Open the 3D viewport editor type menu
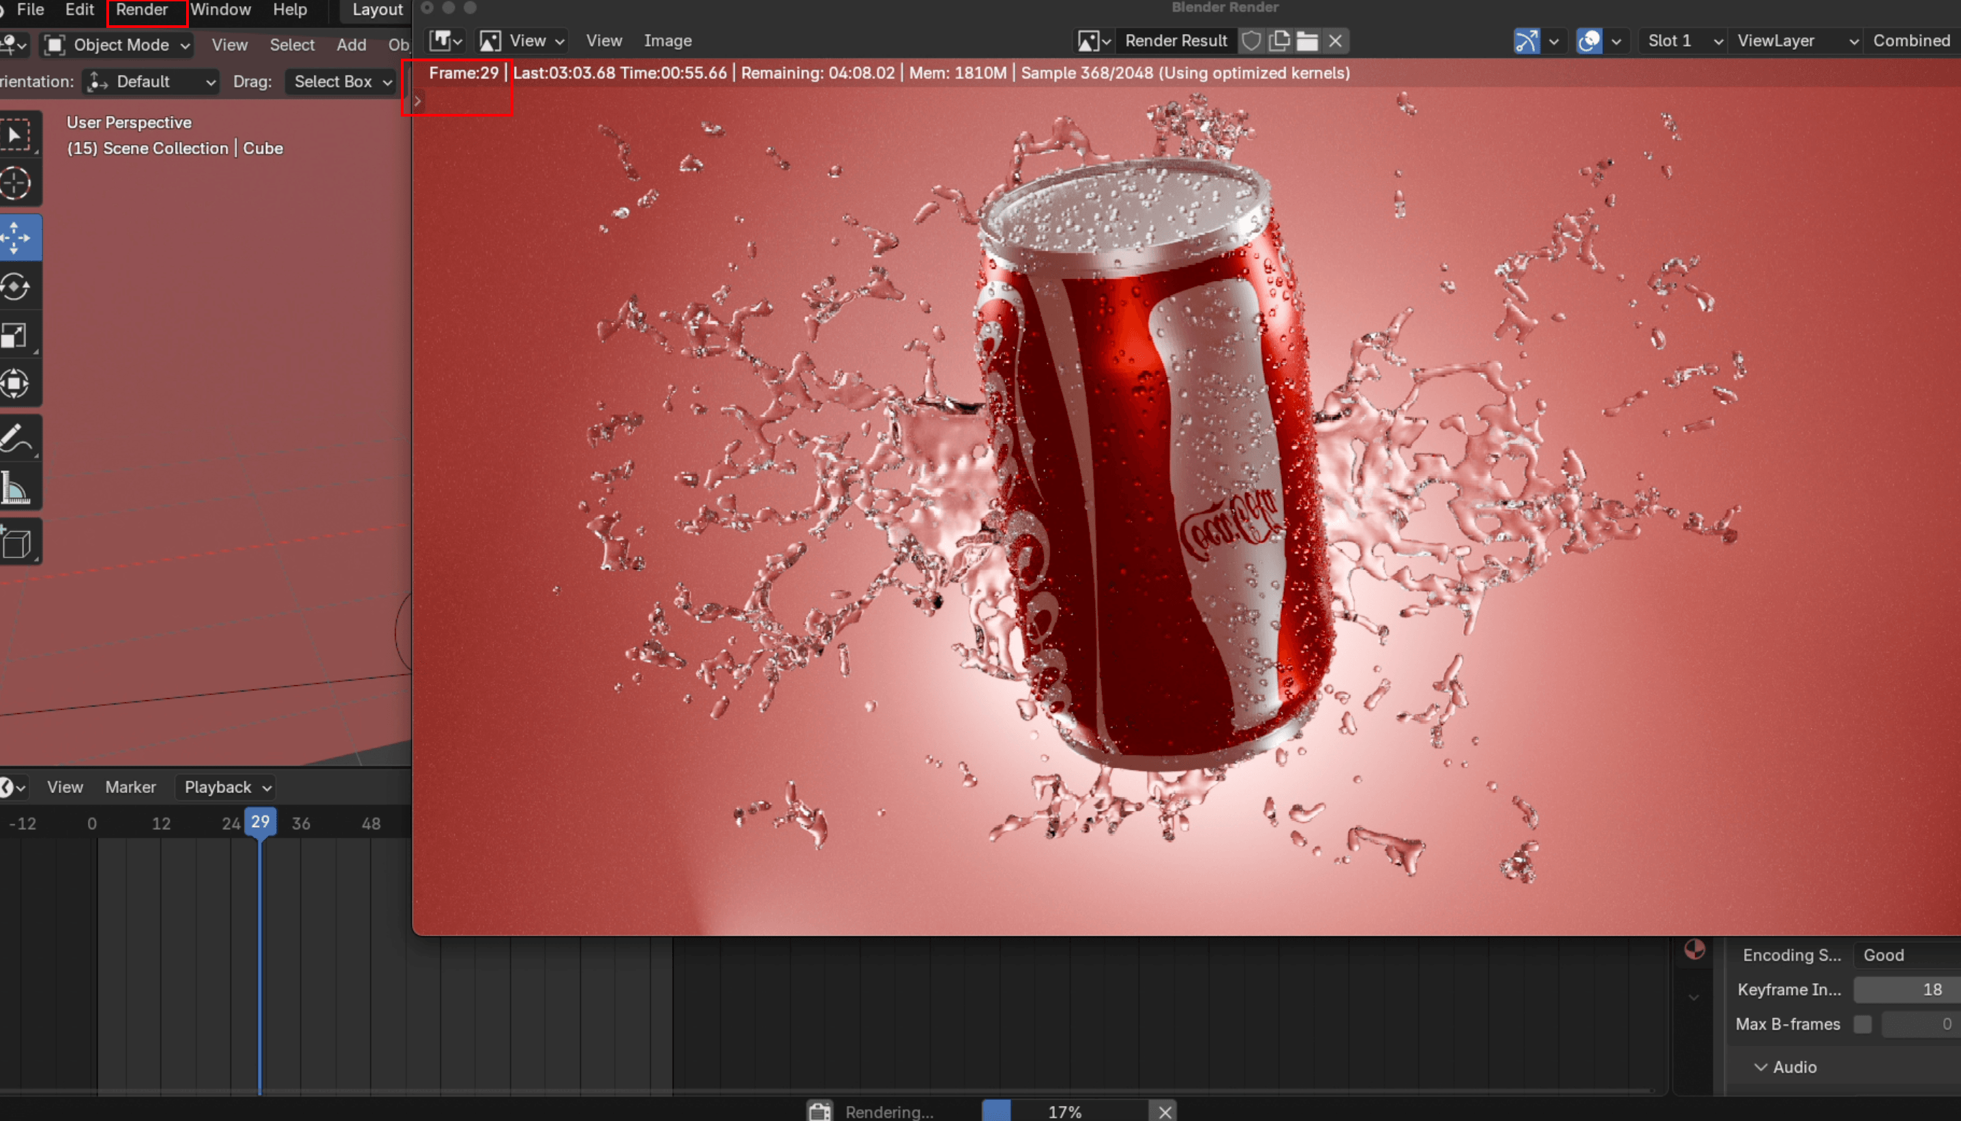 point(14,44)
